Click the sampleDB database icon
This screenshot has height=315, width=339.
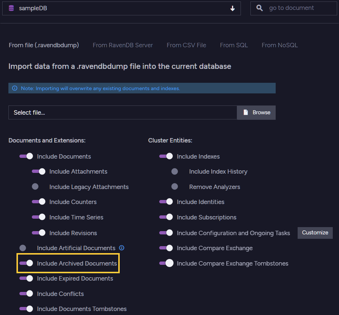(11, 8)
